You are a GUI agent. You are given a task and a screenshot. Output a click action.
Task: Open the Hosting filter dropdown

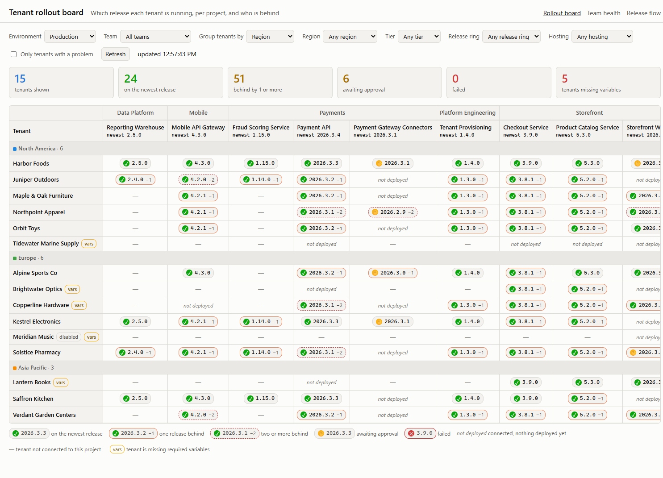[x=602, y=37]
